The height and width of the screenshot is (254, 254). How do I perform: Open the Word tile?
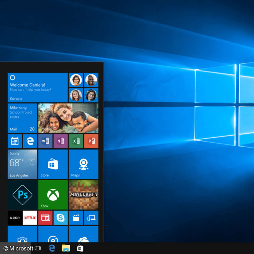tap(45, 141)
